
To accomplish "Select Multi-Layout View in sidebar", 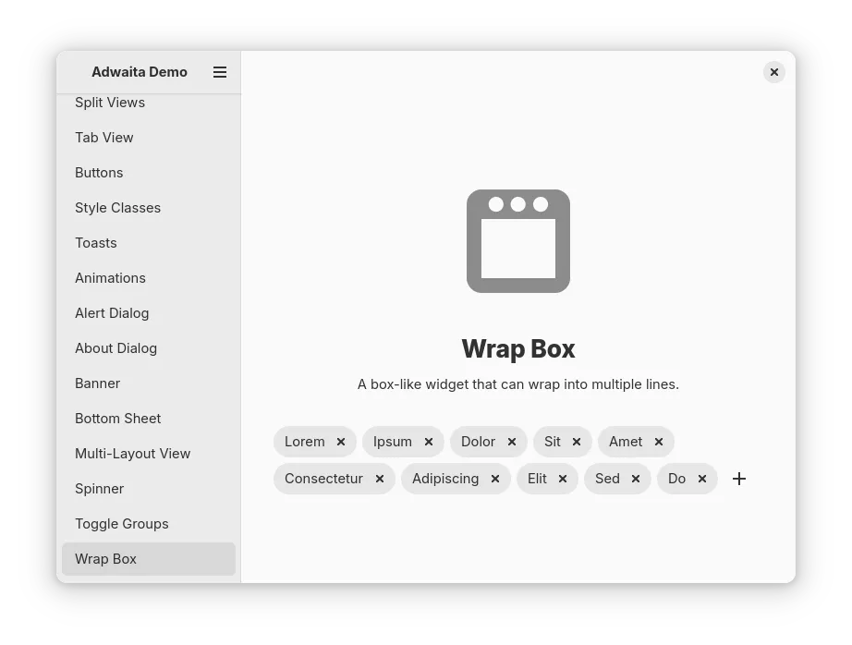I will click(x=133, y=454).
